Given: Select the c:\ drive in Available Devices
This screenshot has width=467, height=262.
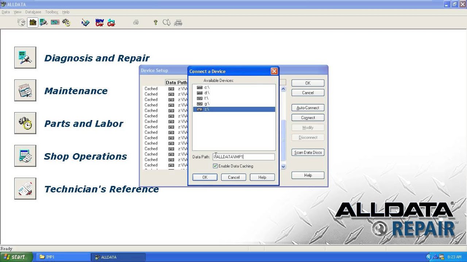Looking at the screenshot, I should 234,87.
